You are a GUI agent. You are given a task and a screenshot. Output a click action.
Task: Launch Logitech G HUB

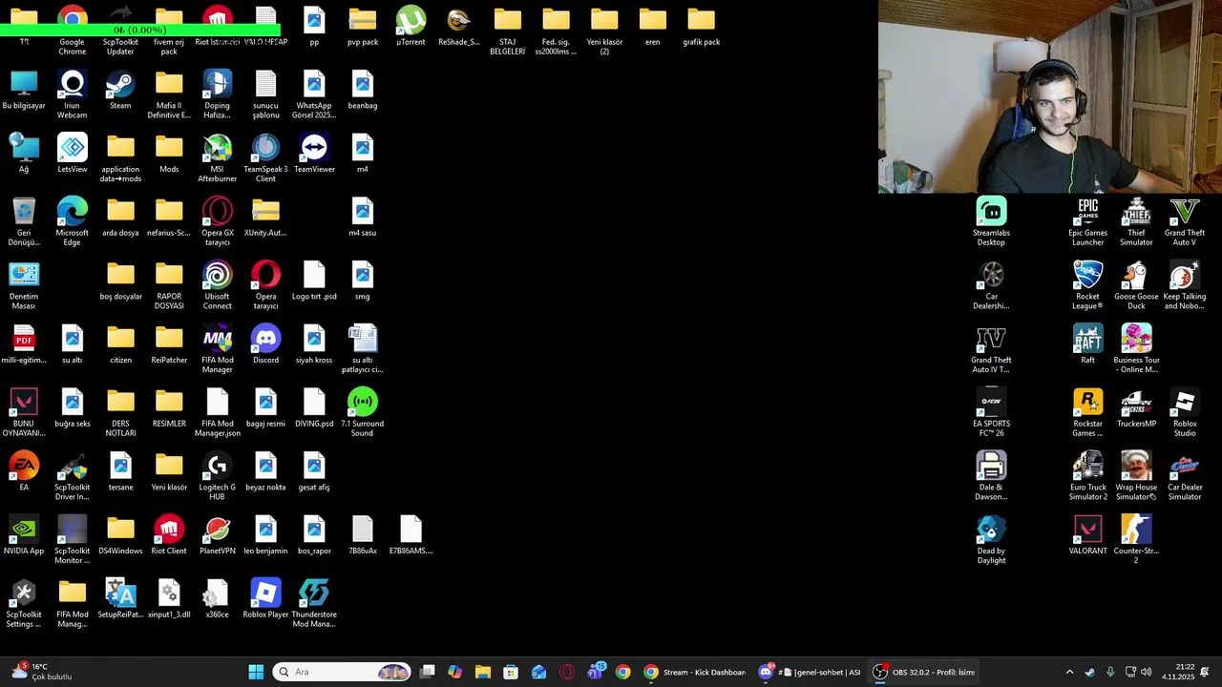click(x=217, y=476)
